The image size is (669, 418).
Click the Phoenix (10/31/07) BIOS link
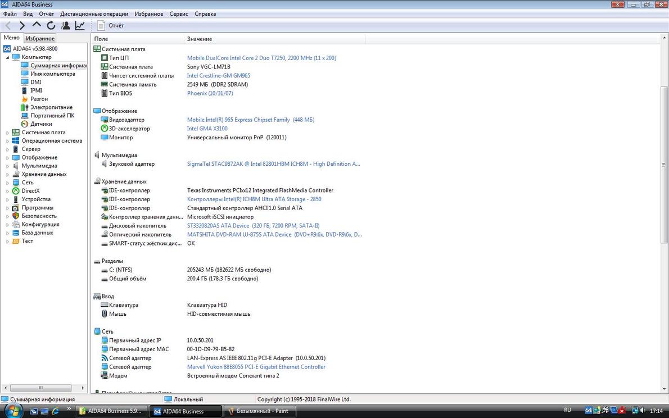tap(210, 93)
